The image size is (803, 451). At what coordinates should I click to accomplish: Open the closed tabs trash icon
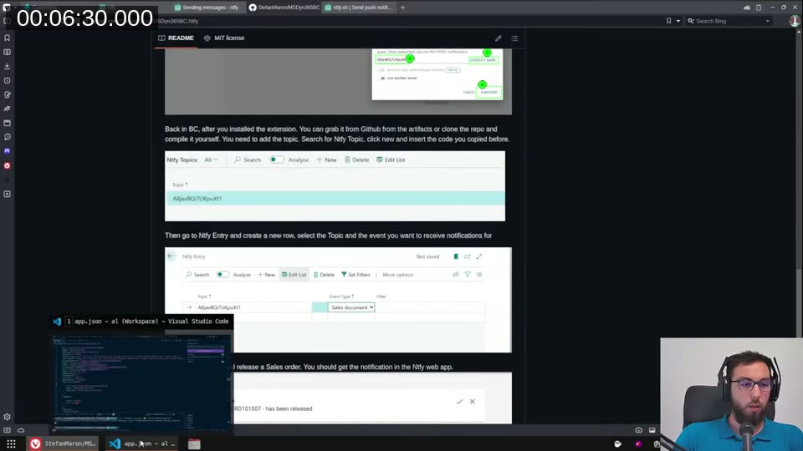point(759,8)
